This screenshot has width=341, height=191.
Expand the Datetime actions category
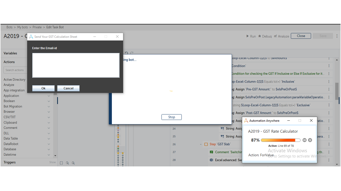click(49, 155)
